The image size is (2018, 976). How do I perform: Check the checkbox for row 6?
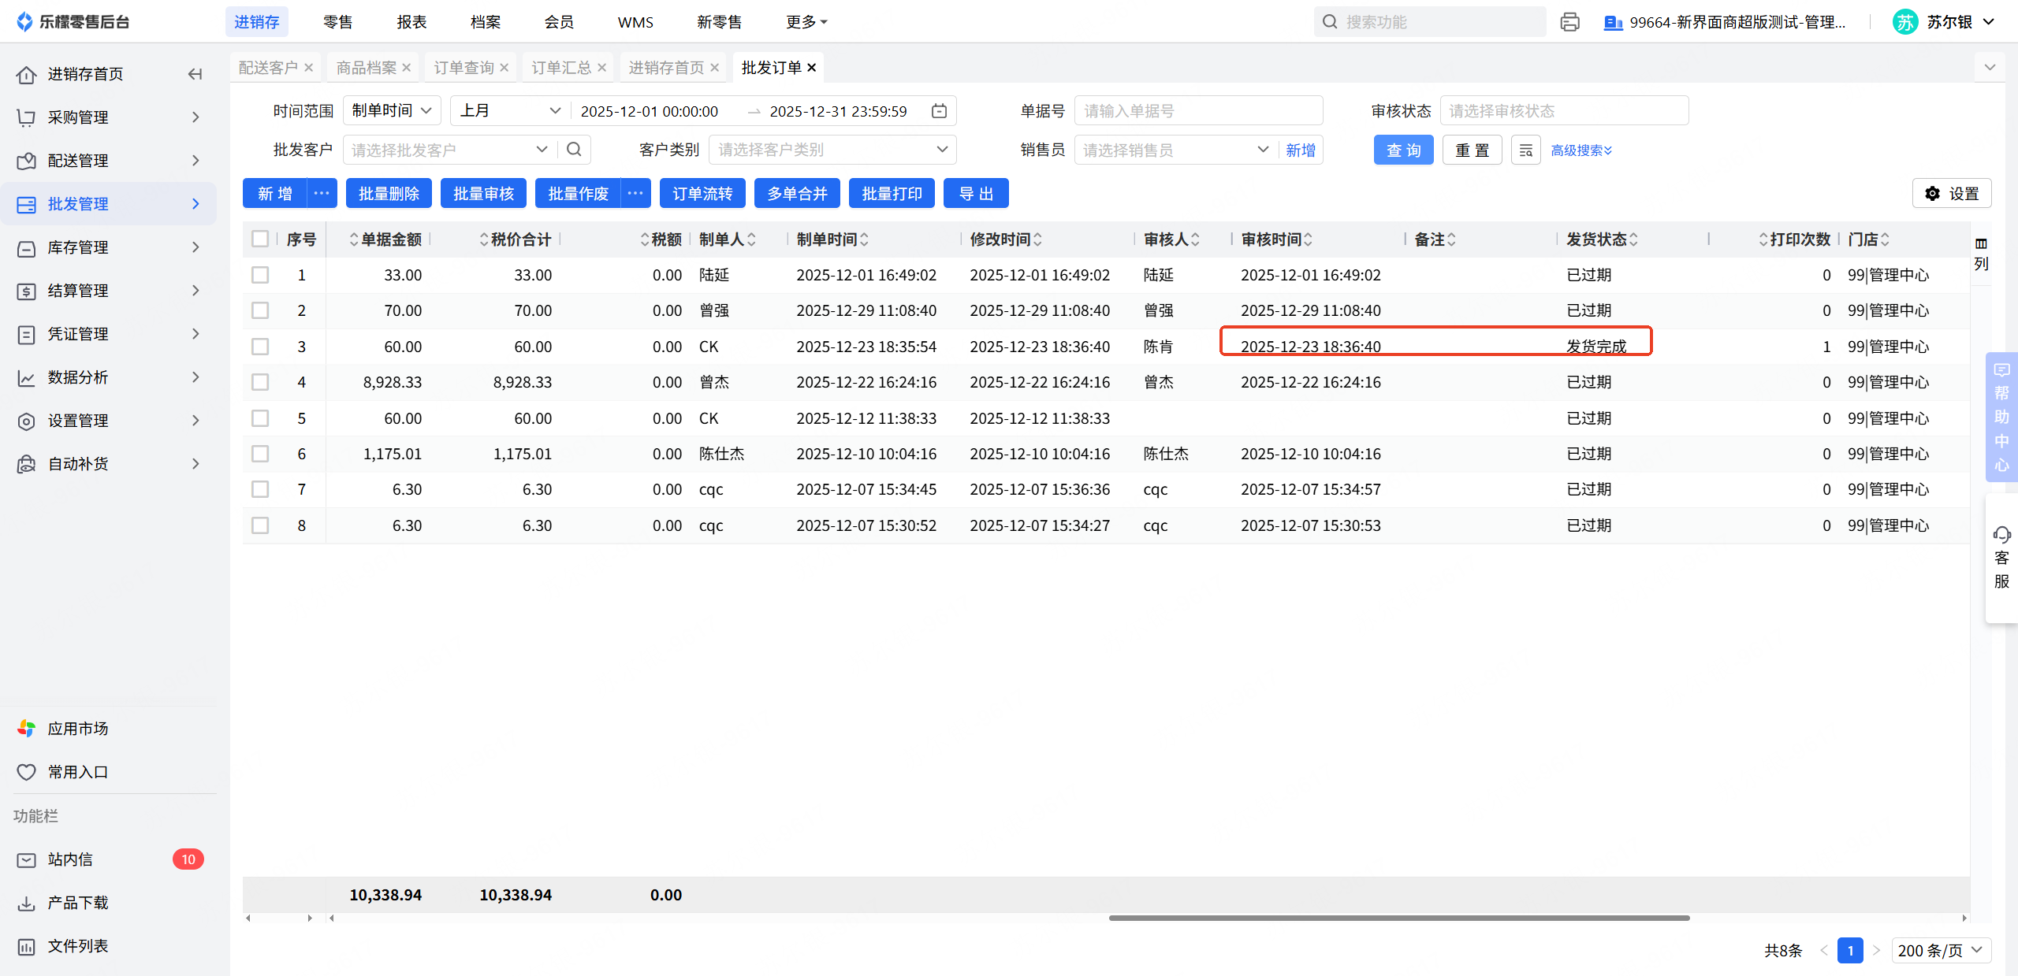click(260, 454)
